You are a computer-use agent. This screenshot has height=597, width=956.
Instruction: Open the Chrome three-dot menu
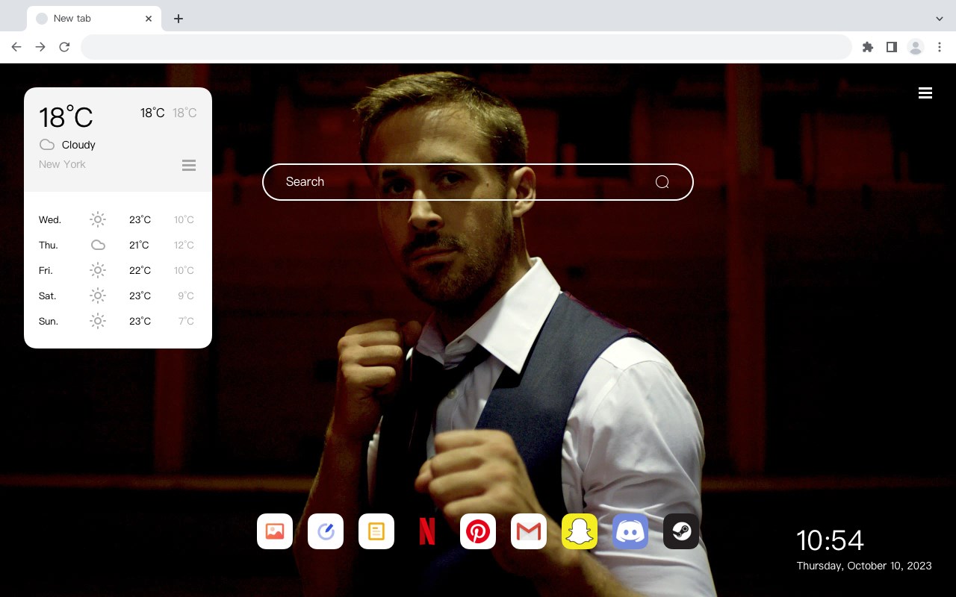click(940, 47)
